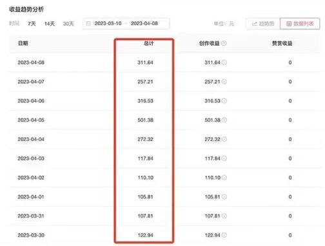
Task: Click the calendar icon in date field
Action: click(x=88, y=23)
